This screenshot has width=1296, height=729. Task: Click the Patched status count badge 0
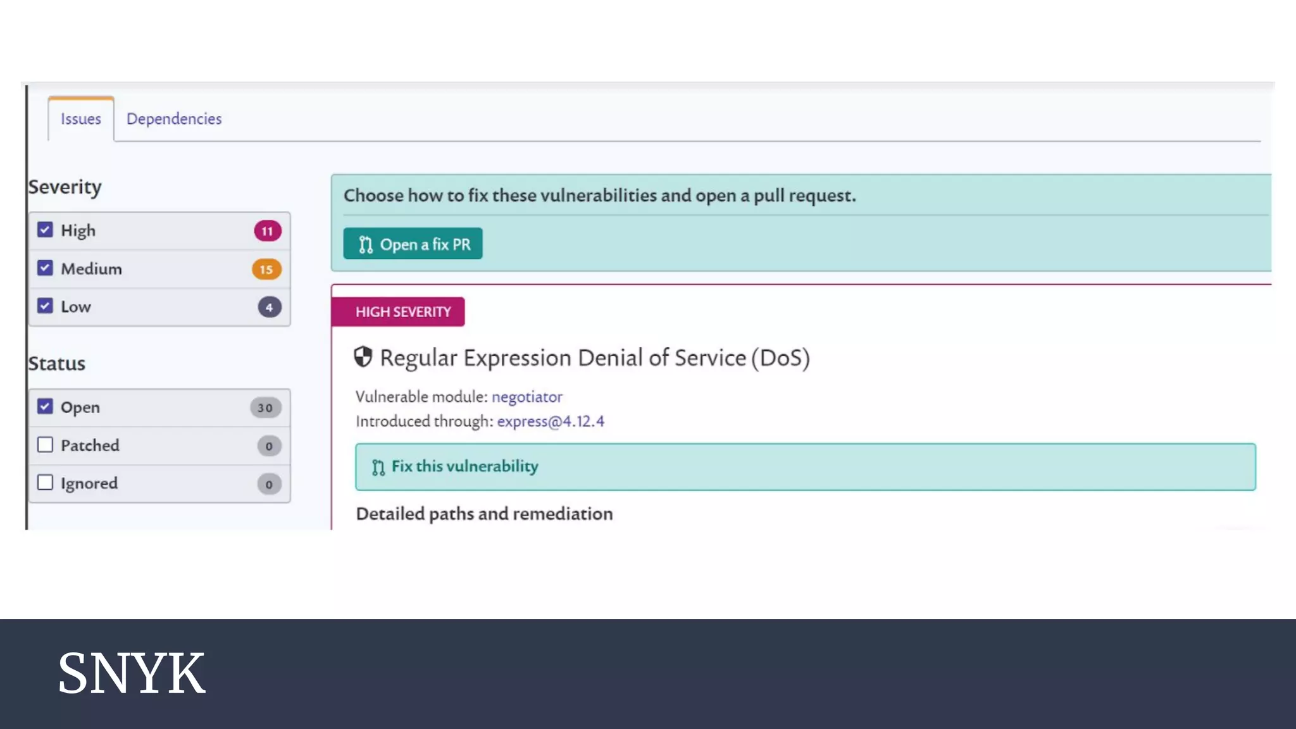(270, 446)
